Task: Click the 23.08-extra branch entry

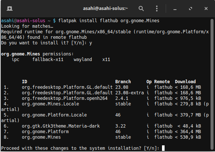Action: [x=130, y=93]
